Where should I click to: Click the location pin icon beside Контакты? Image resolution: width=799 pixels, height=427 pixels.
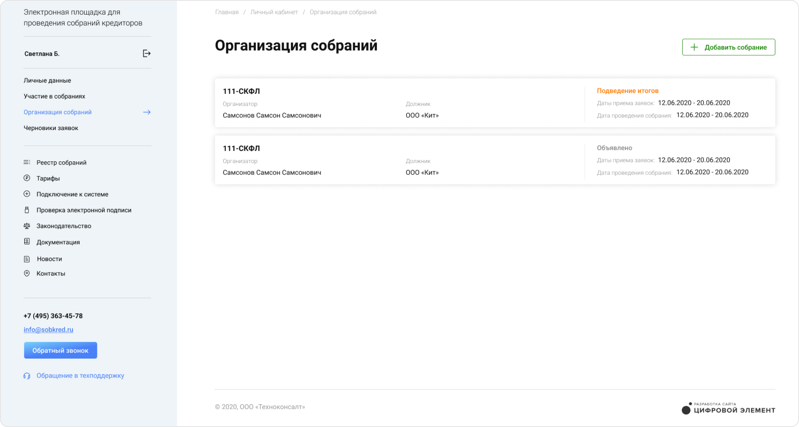pos(27,273)
